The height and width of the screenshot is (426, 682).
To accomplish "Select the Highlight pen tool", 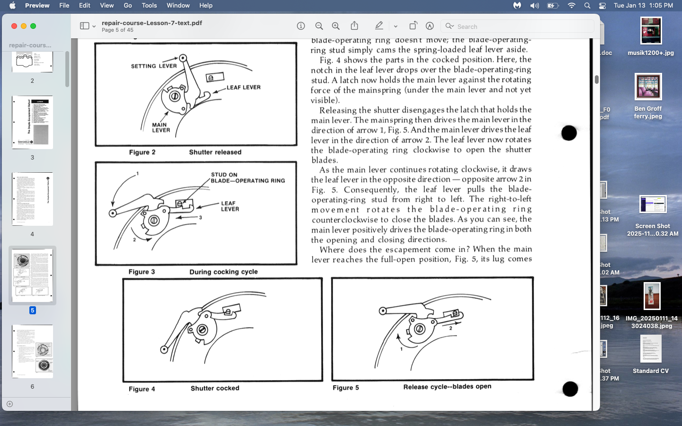I will (x=379, y=26).
